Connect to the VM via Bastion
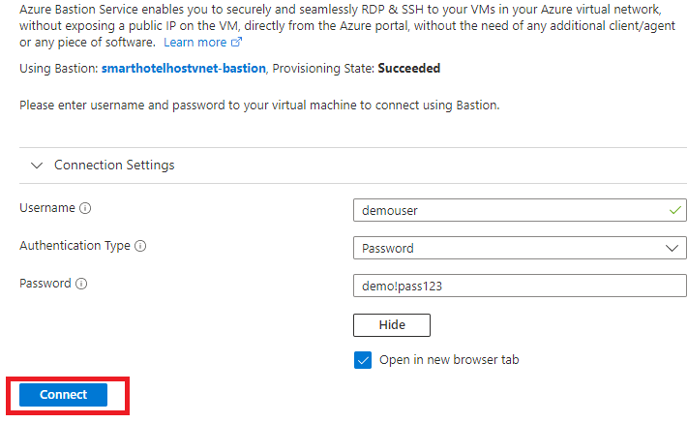This screenshot has width=688, height=423. pyautogui.click(x=63, y=395)
